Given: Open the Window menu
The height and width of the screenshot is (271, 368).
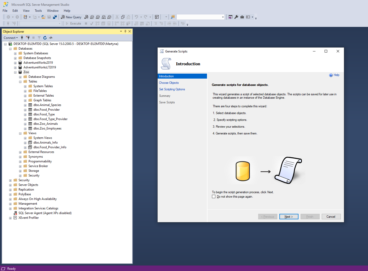Looking at the screenshot, I should (53, 11).
